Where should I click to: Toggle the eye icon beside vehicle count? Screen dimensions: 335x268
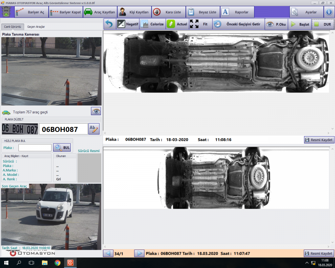[x=96, y=111]
